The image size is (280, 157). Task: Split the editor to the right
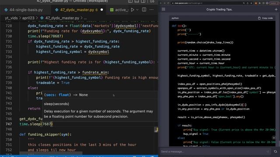coord(144,10)
